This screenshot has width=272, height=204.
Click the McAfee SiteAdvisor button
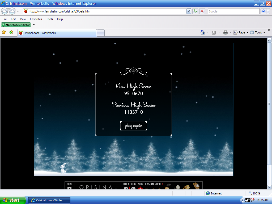tap(16, 25)
